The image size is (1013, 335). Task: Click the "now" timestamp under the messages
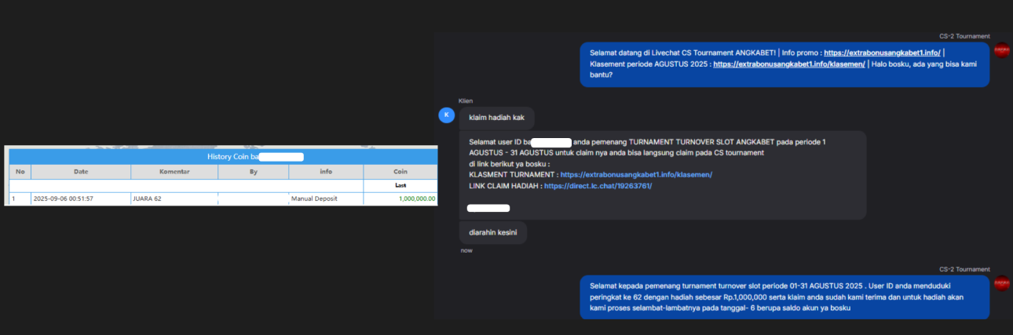click(466, 250)
